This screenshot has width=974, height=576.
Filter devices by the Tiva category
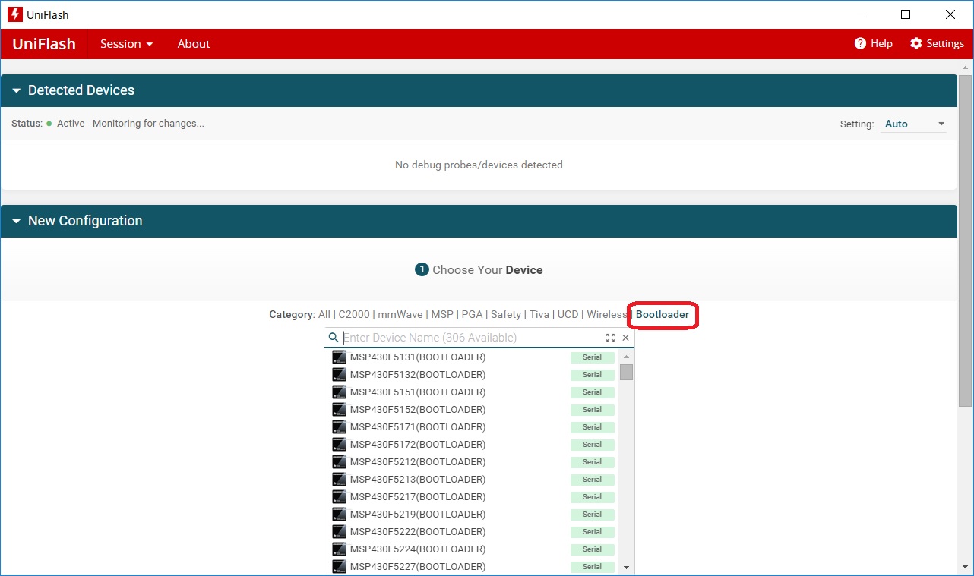[539, 314]
